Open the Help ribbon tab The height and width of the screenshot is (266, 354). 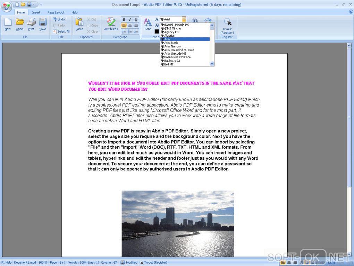pyautogui.click(x=75, y=12)
